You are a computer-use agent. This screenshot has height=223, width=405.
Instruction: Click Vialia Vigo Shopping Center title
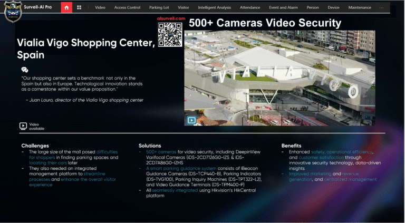tap(86, 49)
